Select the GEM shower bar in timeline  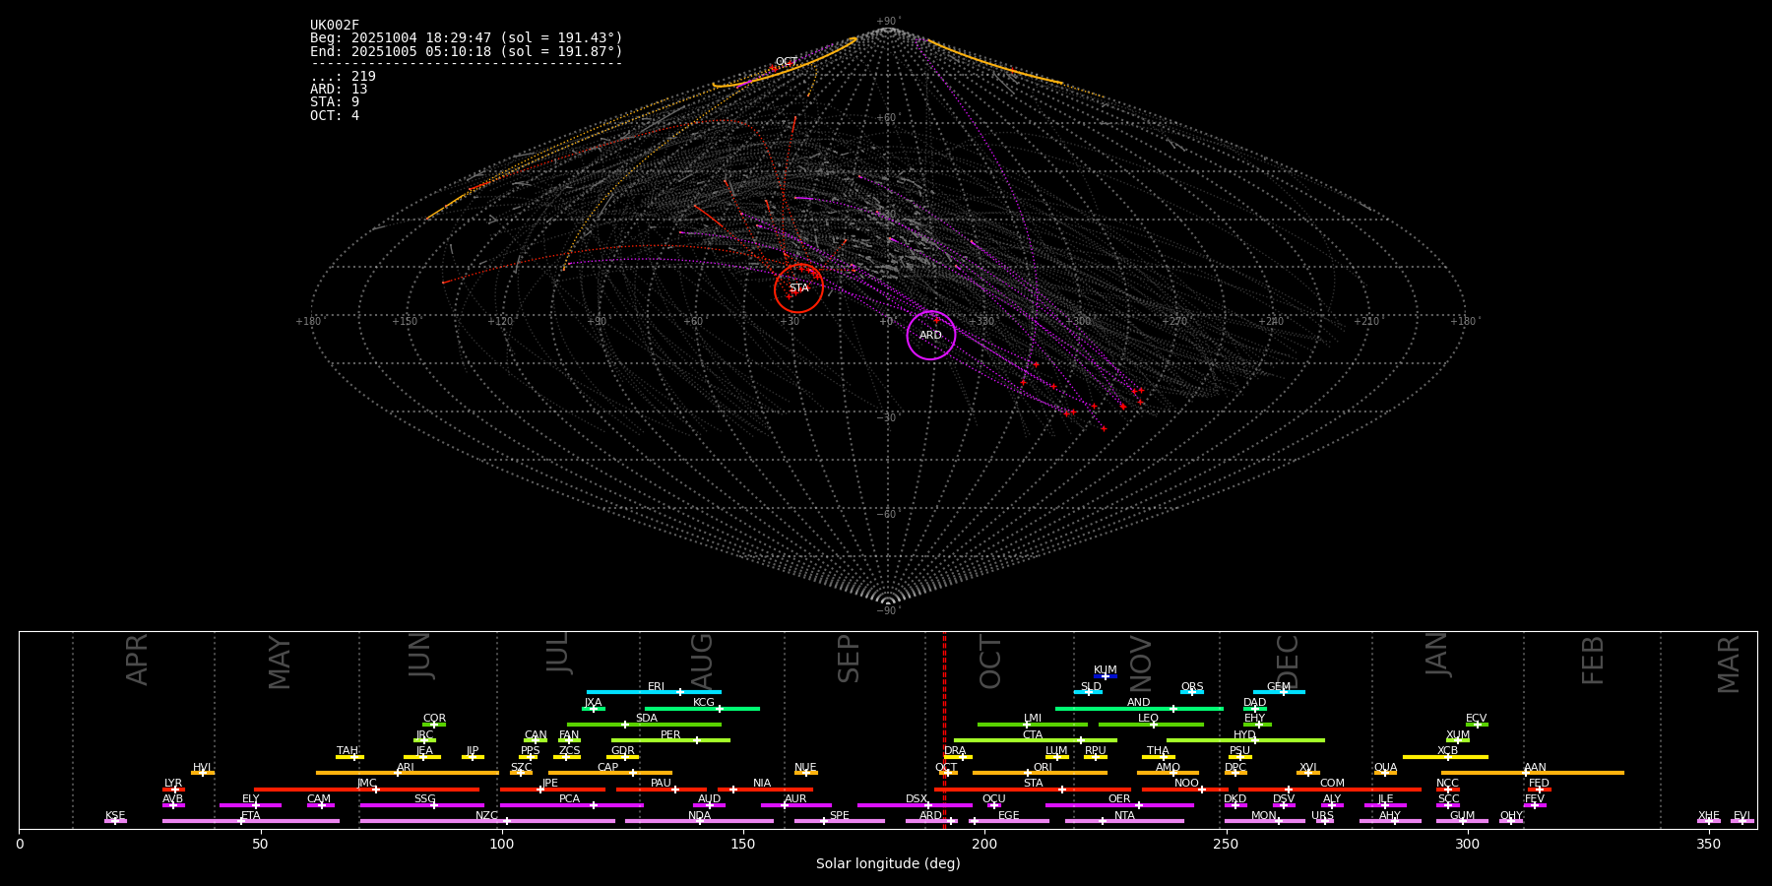coord(1279,692)
